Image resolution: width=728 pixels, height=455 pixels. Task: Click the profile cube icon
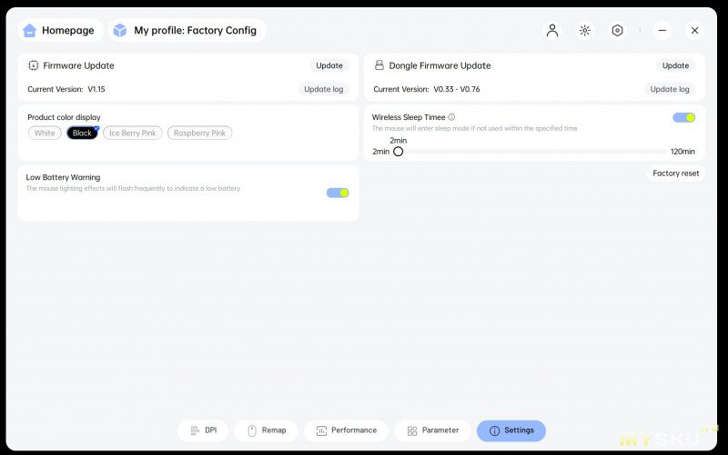coord(120,30)
